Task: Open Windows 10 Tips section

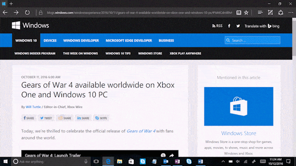Action: pos(118,53)
